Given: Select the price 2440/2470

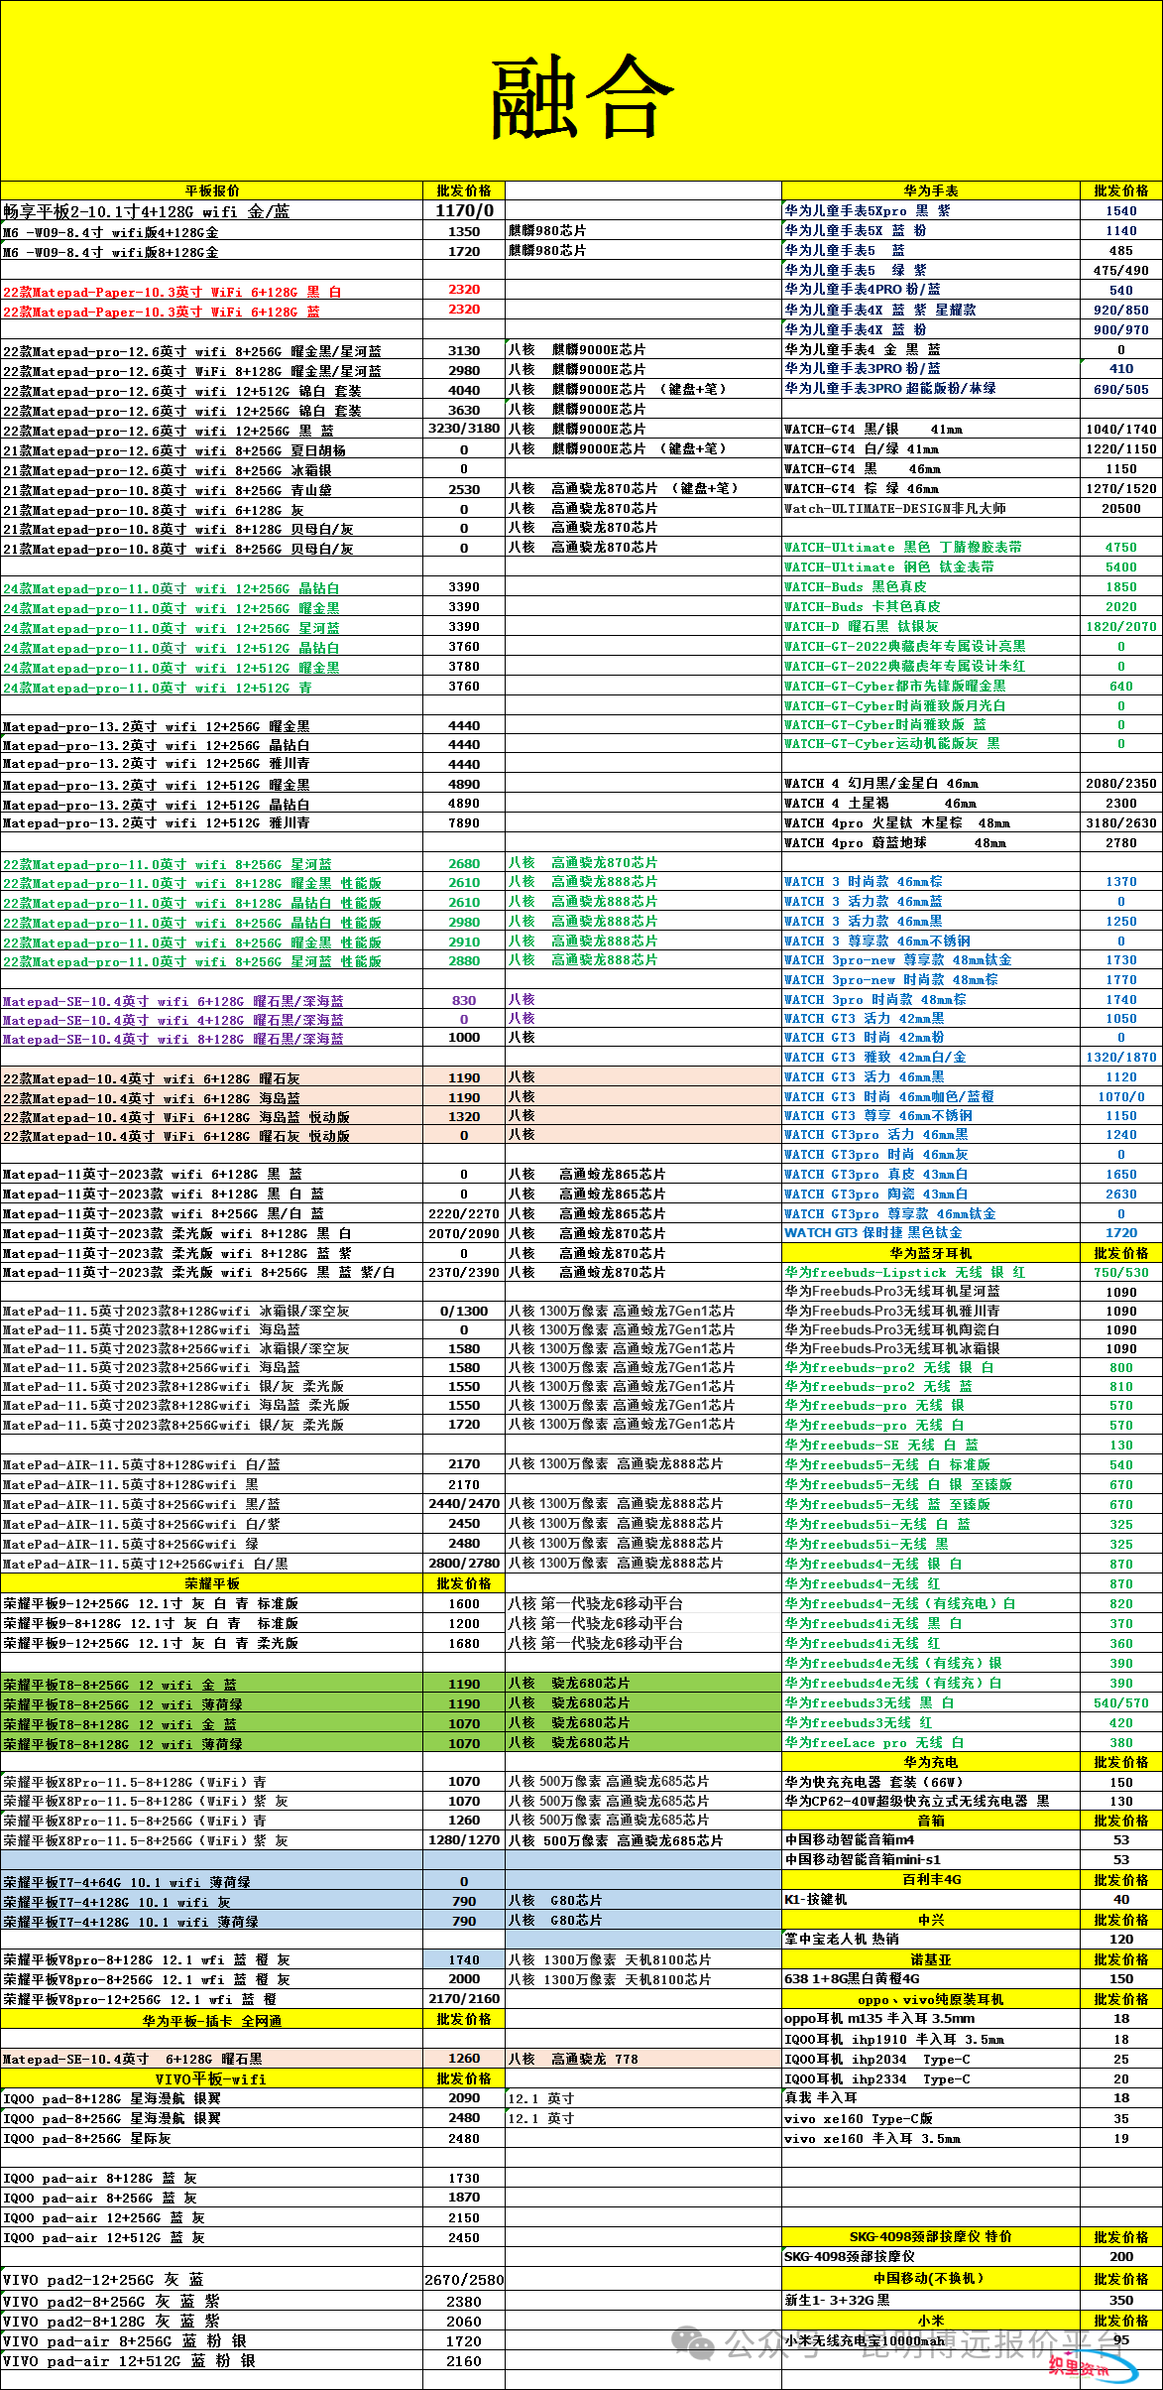Looking at the screenshot, I should point(464,1504).
